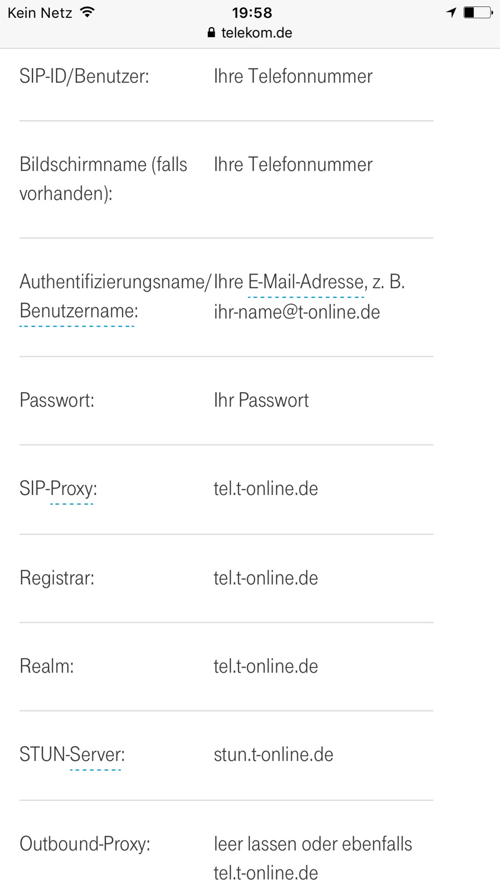Tap the telekom.de address bar
This screenshot has height=890, width=500.
256,33
